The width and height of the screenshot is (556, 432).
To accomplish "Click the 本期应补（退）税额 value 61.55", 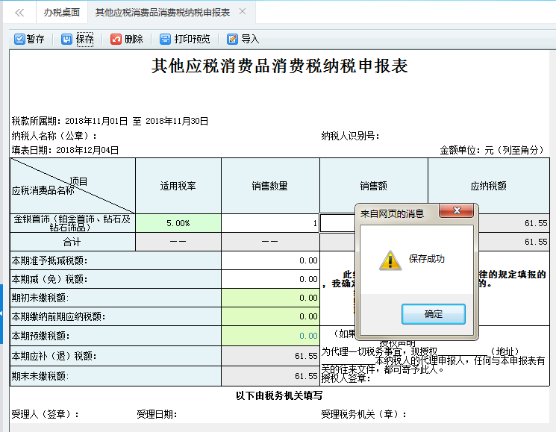I will pos(270,356).
